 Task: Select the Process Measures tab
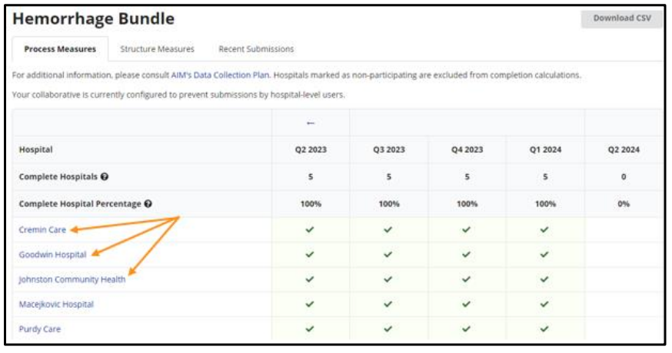60,49
